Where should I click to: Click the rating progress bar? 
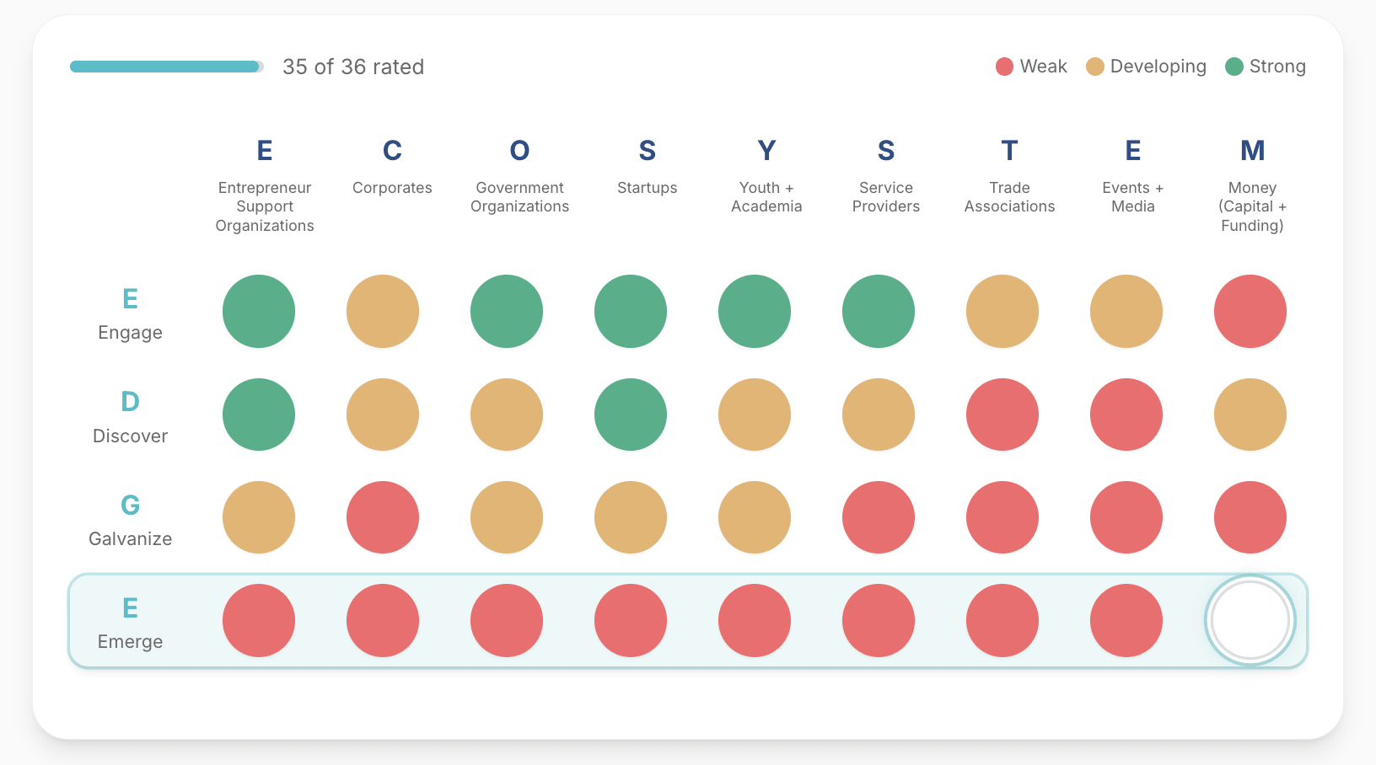166,67
